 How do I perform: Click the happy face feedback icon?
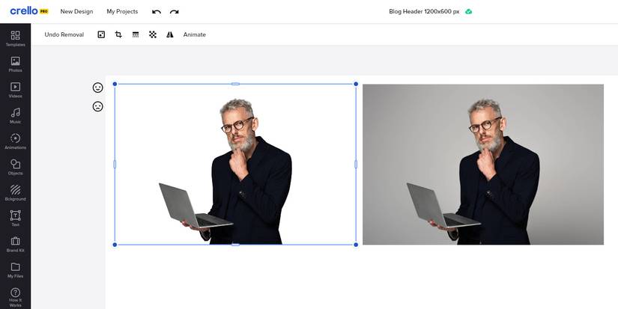[x=97, y=88]
